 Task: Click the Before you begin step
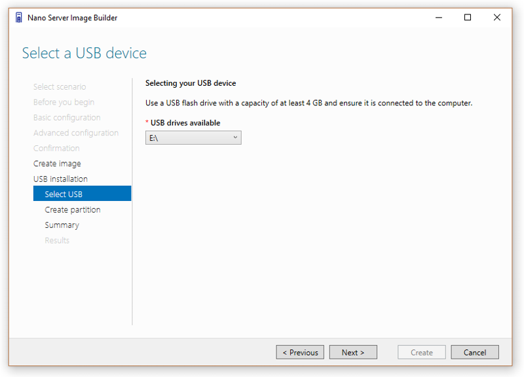coord(64,102)
